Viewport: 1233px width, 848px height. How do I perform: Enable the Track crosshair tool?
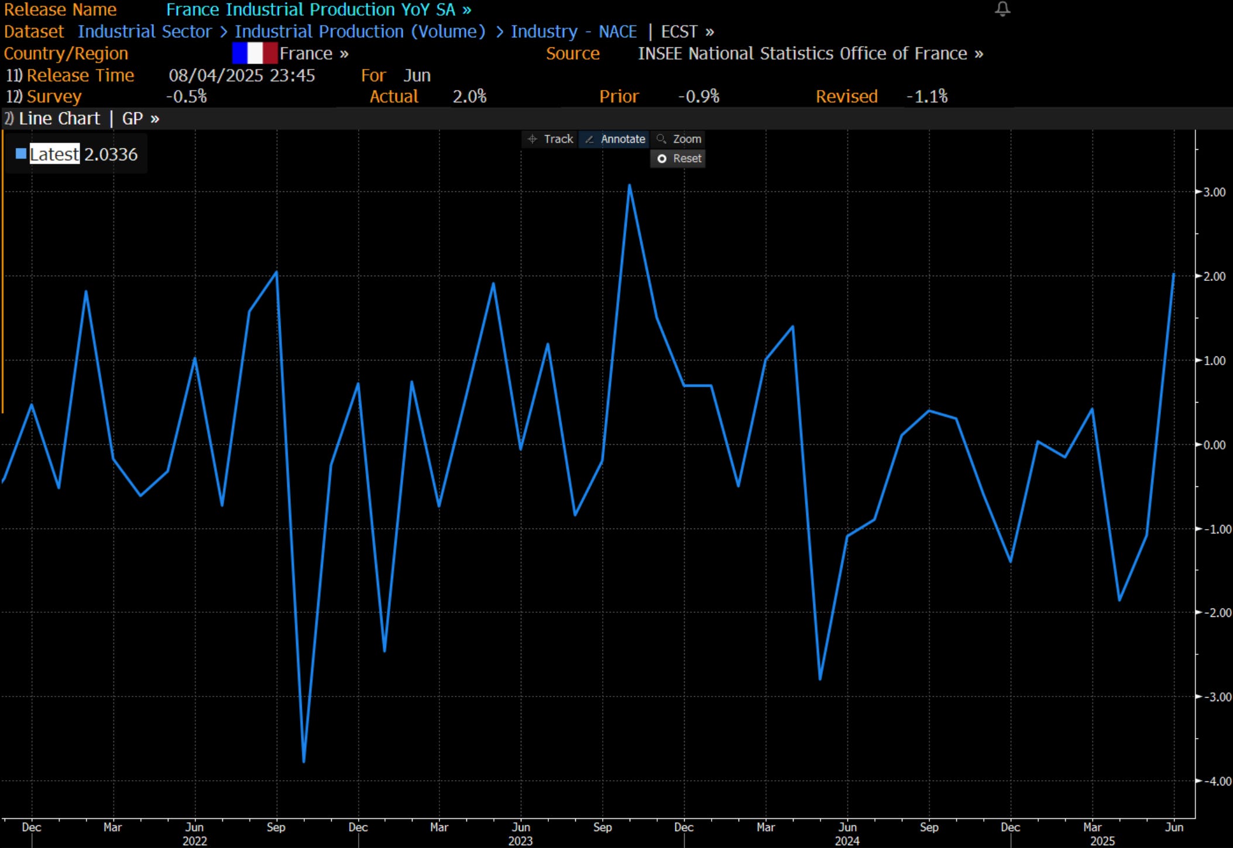pyautogui.click(x=550, y=139)
